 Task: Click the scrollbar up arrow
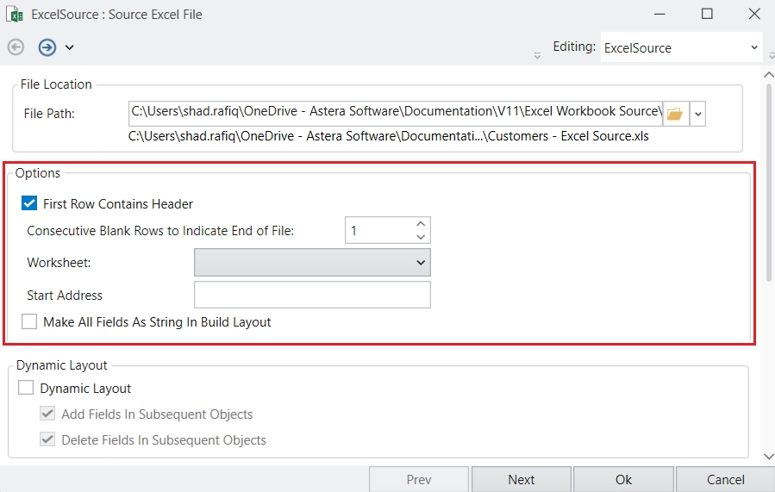(x=769, y=75)
